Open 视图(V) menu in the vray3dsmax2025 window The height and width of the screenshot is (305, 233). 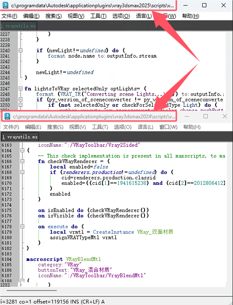(76, 16)
